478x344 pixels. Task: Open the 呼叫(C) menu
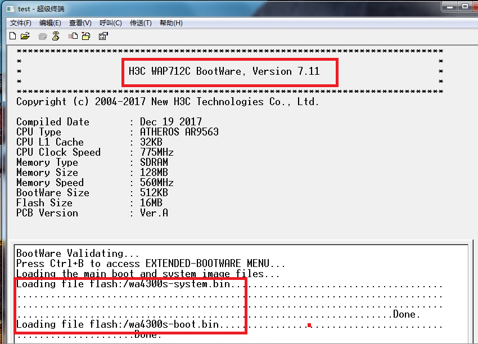[111, 23]
